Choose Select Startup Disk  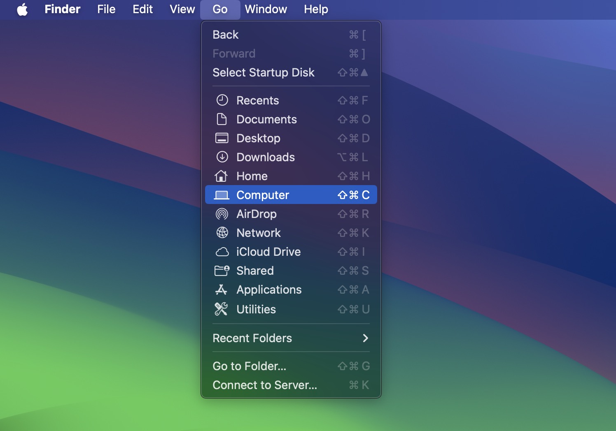tap(291, 72)
